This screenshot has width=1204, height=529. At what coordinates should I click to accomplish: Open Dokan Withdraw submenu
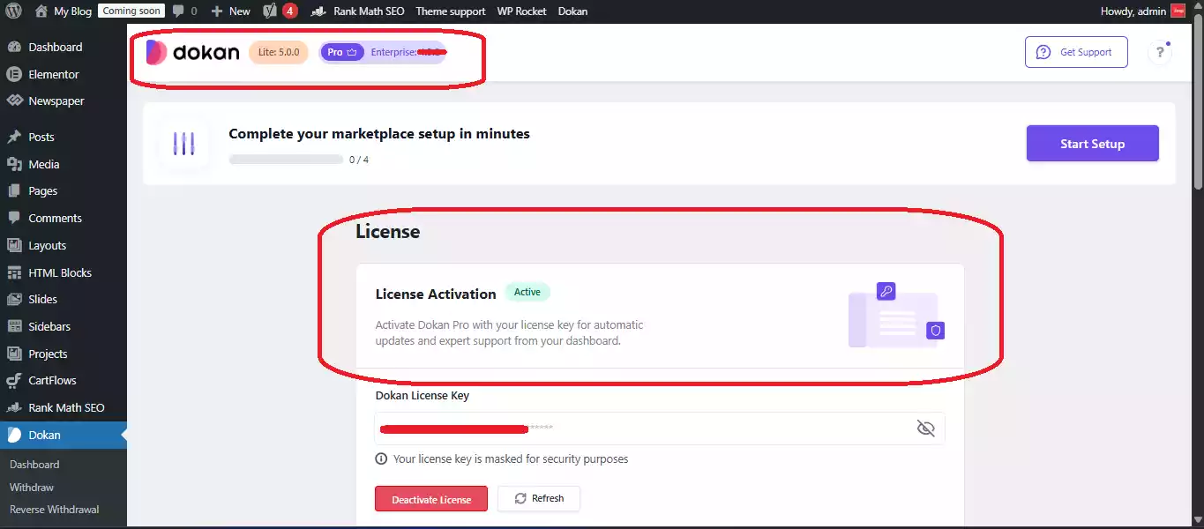[32, 487]
